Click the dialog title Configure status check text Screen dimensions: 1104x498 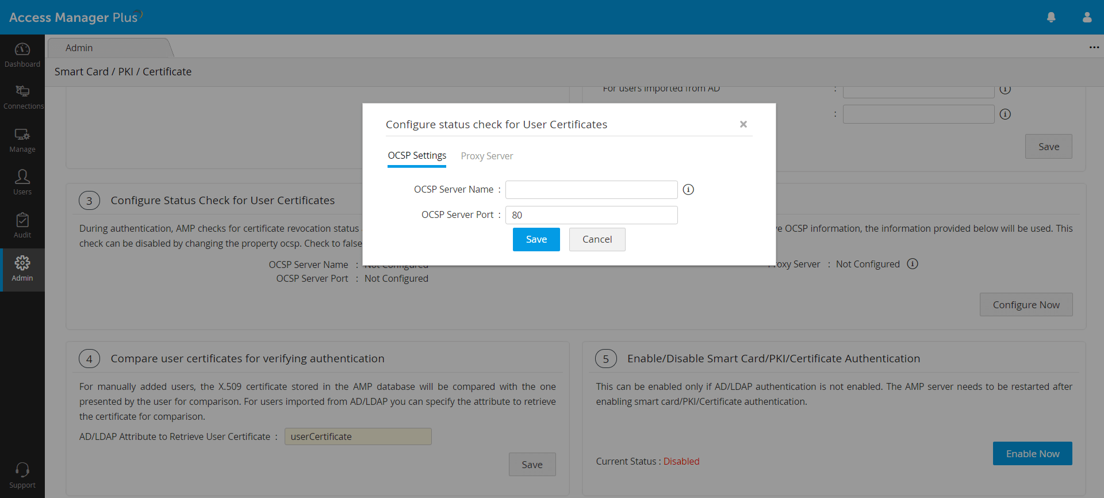496,125
